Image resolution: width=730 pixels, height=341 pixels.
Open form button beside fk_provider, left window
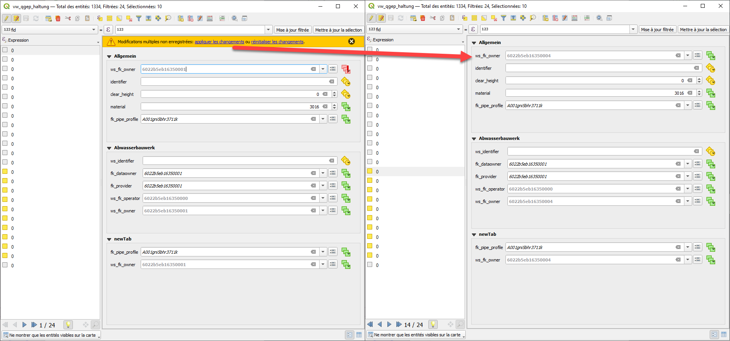(332, 186)
